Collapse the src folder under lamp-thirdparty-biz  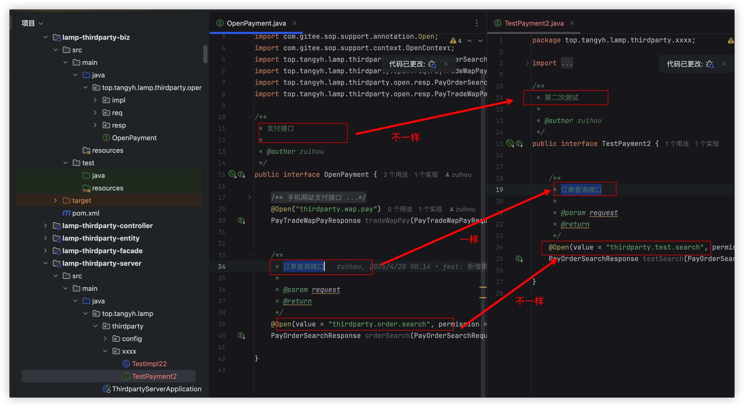tap(56, 50)
